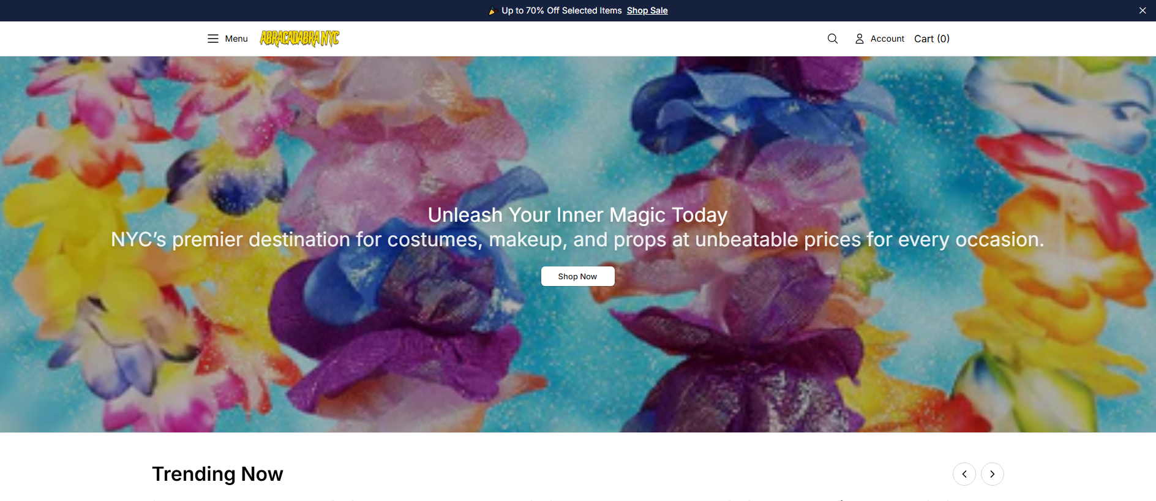Image resolution: width=1156 pixels, height=501 pixels.
Task: Close the promo banner with the X
Action: click(1143, 10)
